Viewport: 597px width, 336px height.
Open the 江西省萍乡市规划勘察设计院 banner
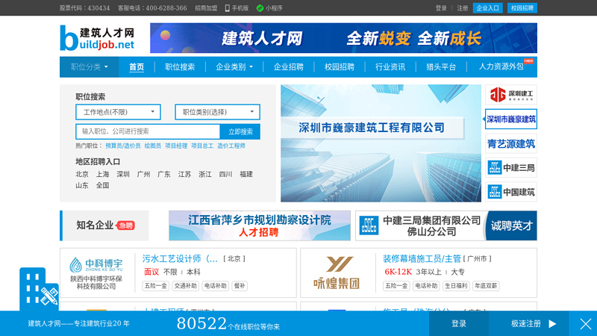pyautogui.click(x=260, y=225)
